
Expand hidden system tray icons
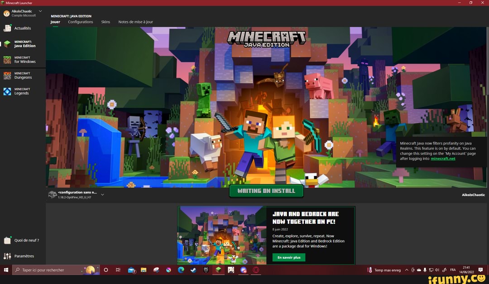tap(406, 270)
